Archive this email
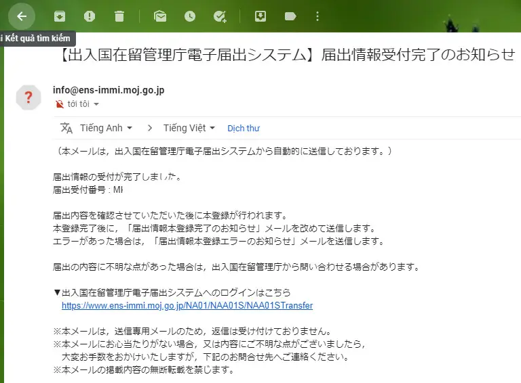This screenshot has height=383, width=521. [x=60, y=16]
